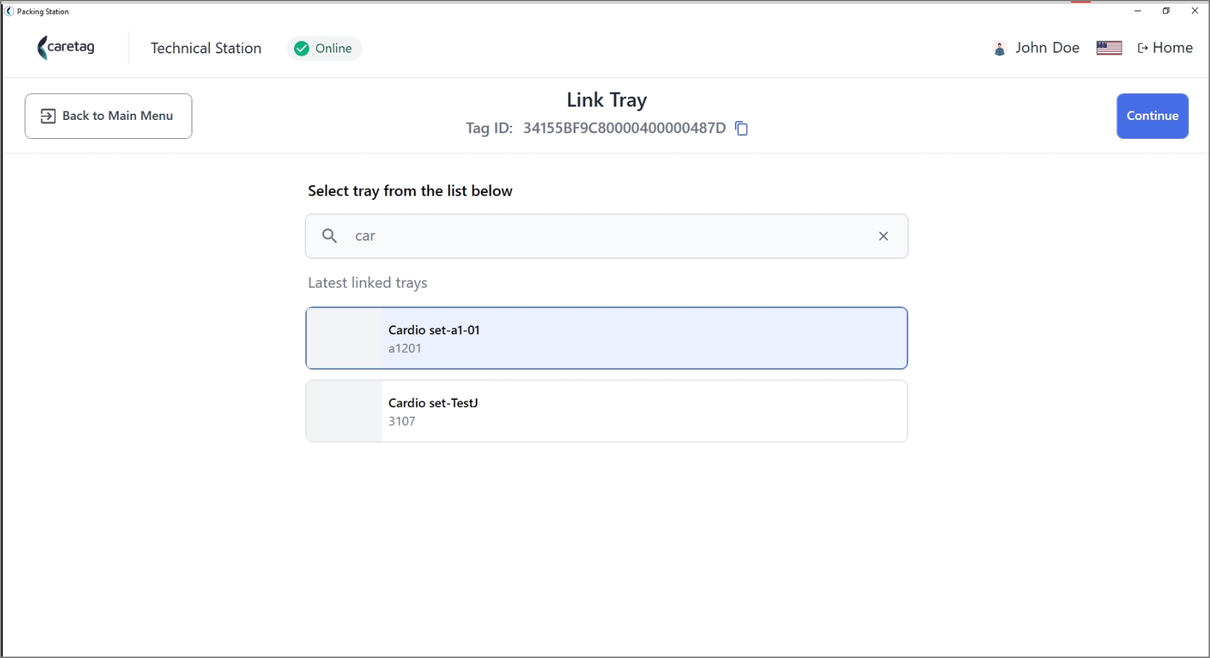Click the Tag ID value text

tap(625, 128)
